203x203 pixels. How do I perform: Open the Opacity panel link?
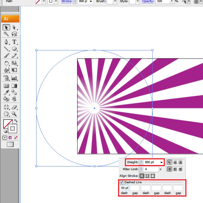[x=148, y=1]
